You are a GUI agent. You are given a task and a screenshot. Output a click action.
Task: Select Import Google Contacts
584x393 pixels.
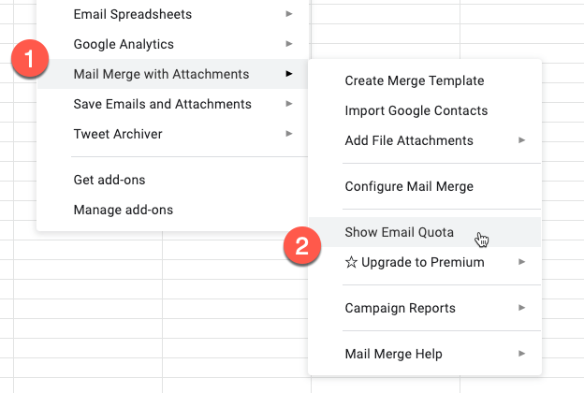click(425, 110)
